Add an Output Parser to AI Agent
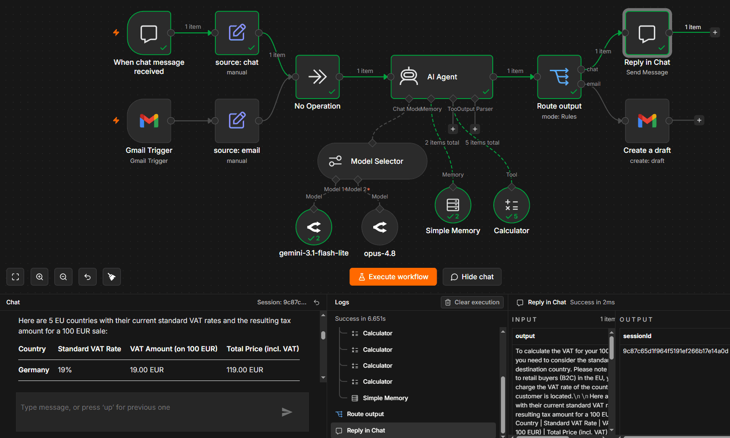The image size is (730, 438). (475, 129)
